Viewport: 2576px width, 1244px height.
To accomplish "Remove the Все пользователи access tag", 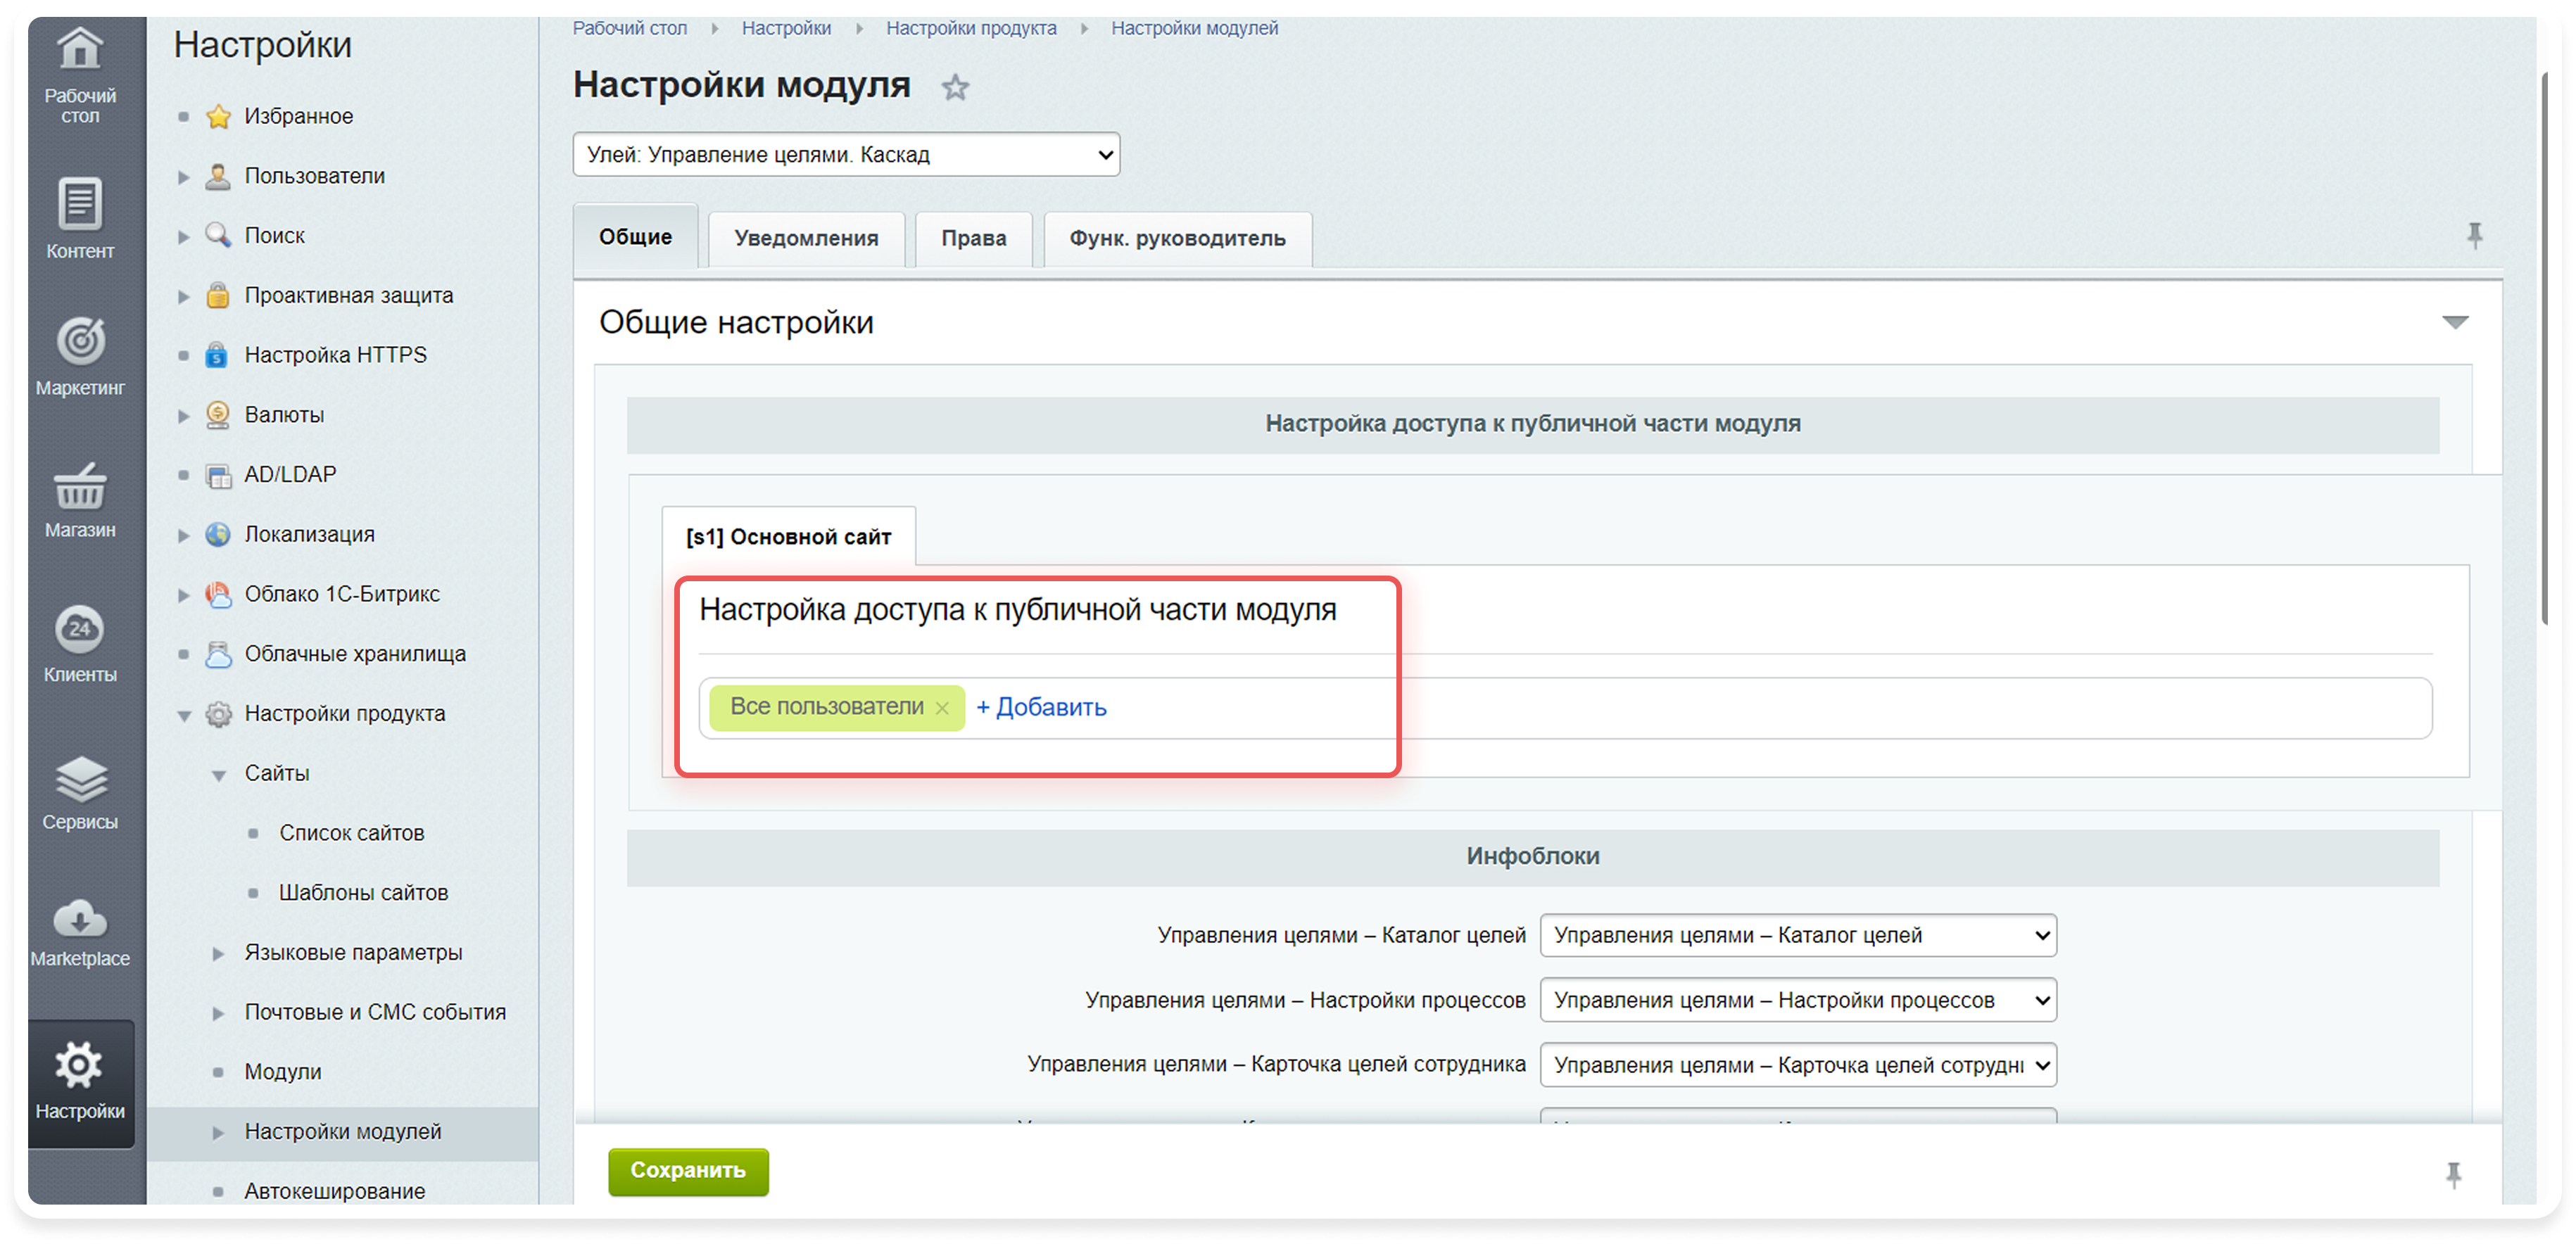I will point(942,708).
